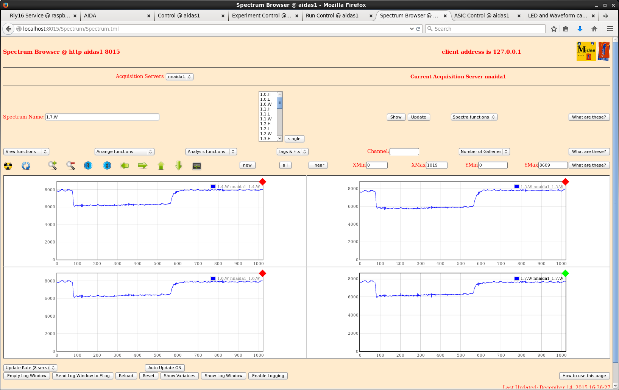Switch to the AIDA tab

tap(117, 16)
